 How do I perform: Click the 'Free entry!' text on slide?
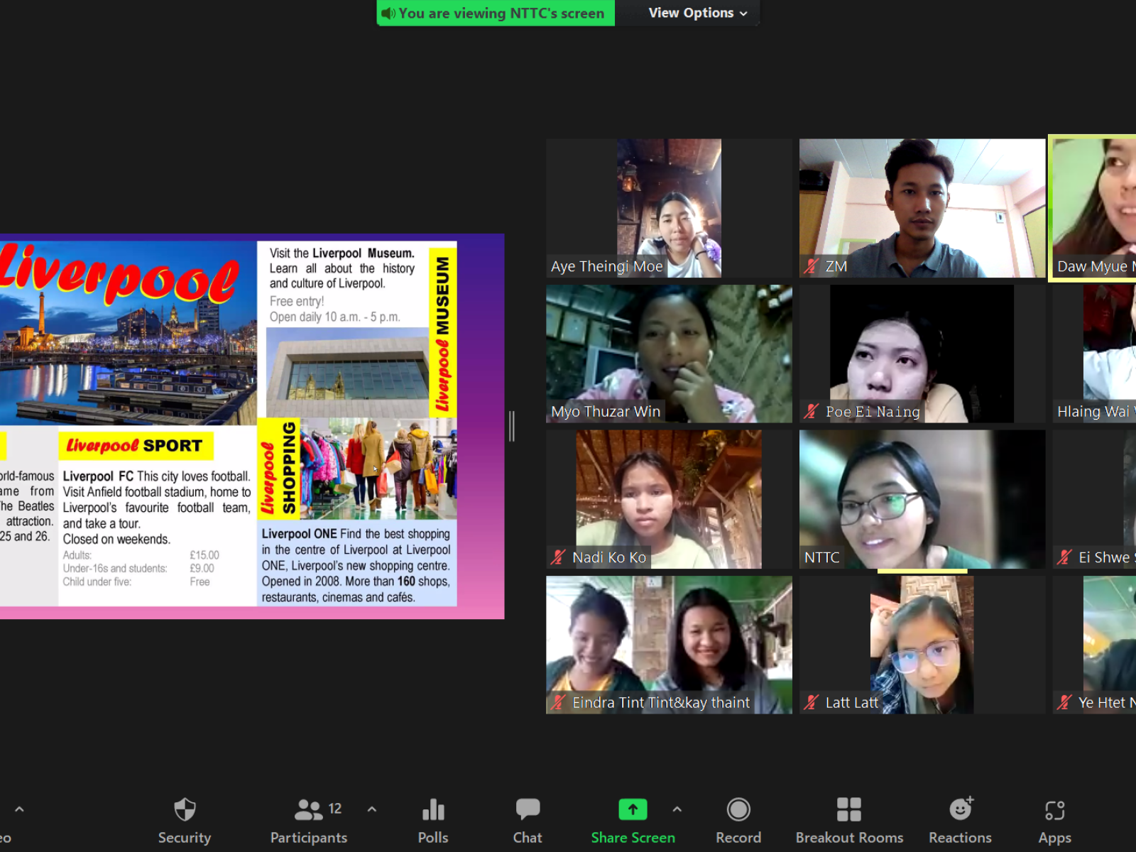[297, 301]
